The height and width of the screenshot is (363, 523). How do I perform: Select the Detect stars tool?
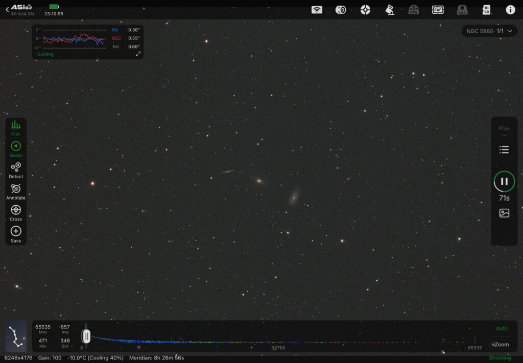click(x=16, y=171)
